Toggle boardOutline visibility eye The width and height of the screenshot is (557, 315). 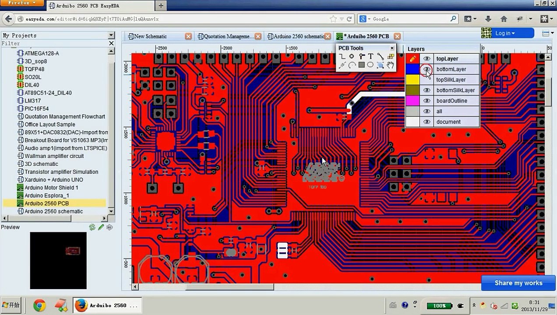427,101
